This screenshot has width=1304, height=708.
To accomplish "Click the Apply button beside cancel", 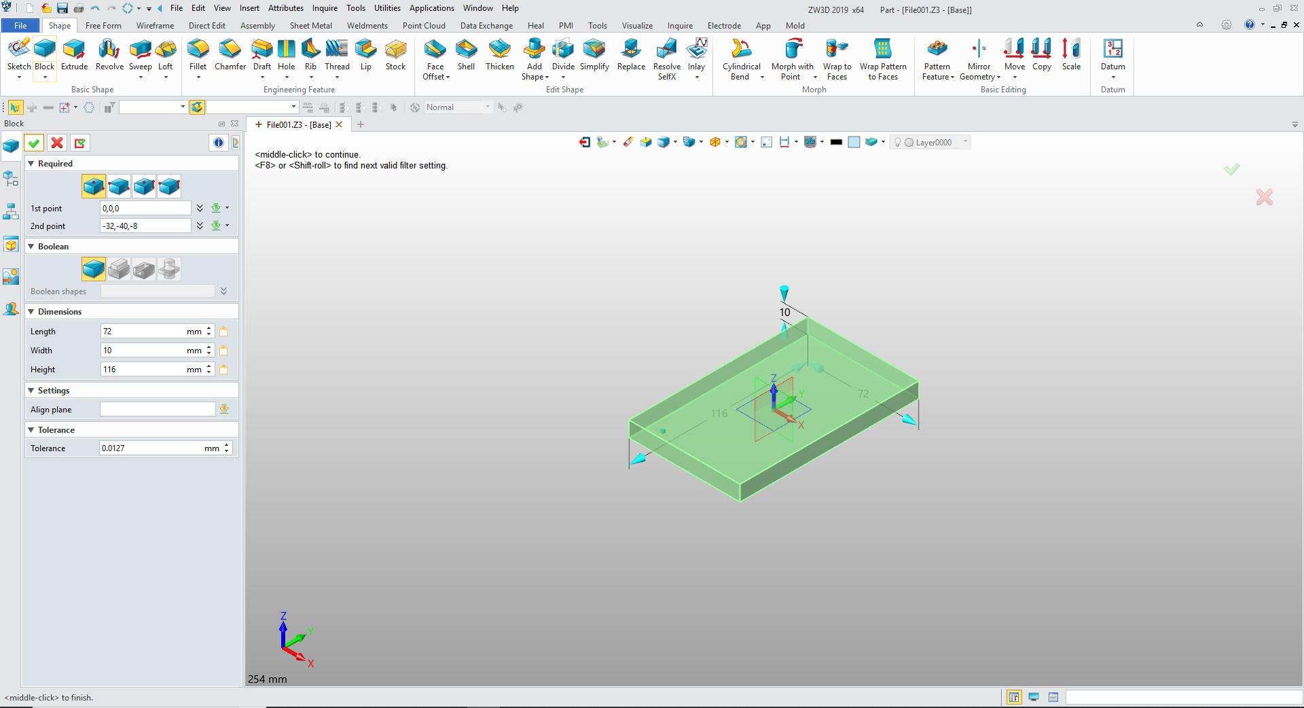I will coord(80,143).
